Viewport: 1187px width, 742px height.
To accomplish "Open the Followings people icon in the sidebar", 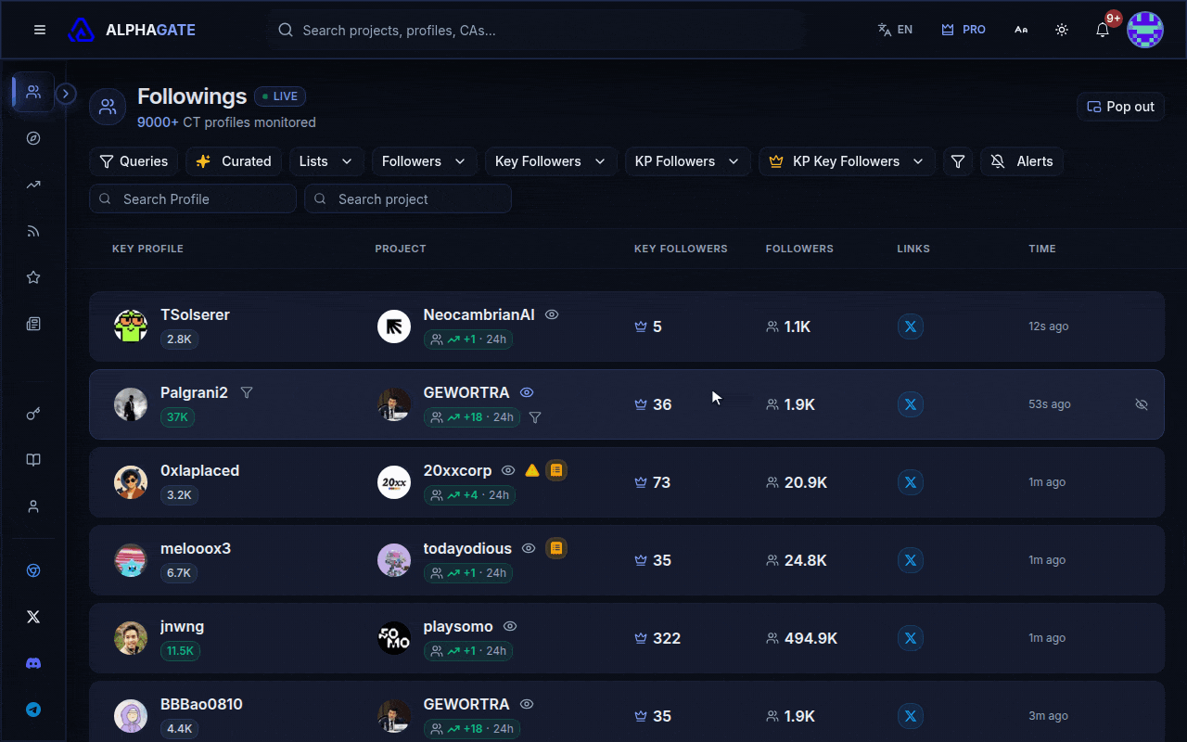I will pyautogui.click(x=33, y=92).
